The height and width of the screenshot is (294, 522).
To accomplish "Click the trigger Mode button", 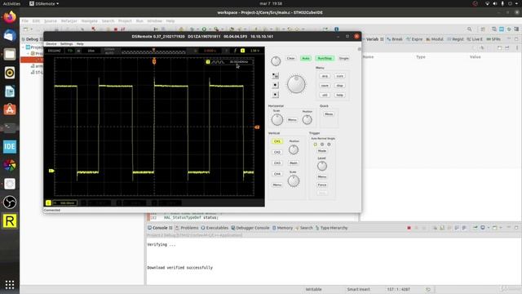I will click(322, 150).
